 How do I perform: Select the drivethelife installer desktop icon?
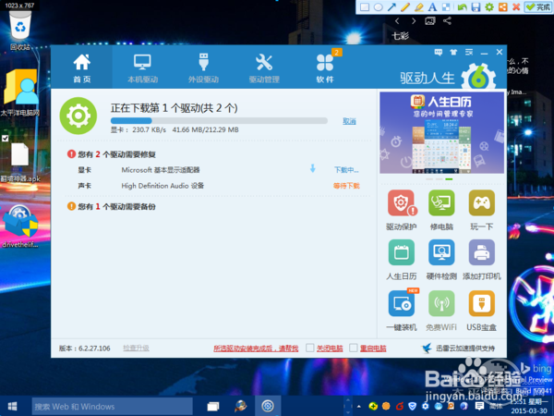click(20, 226)
